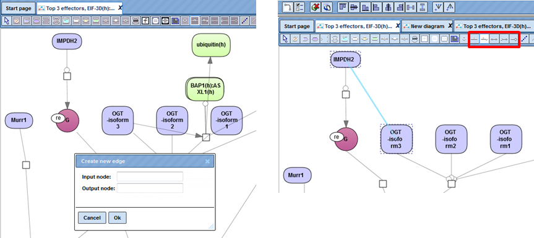Click Cancel in Create new edge dialog
Image resolution: width=534 pixels, height=238 pixels.
pos(92,218)
